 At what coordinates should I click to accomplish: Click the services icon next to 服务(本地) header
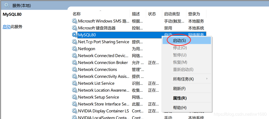pos(7,6)
